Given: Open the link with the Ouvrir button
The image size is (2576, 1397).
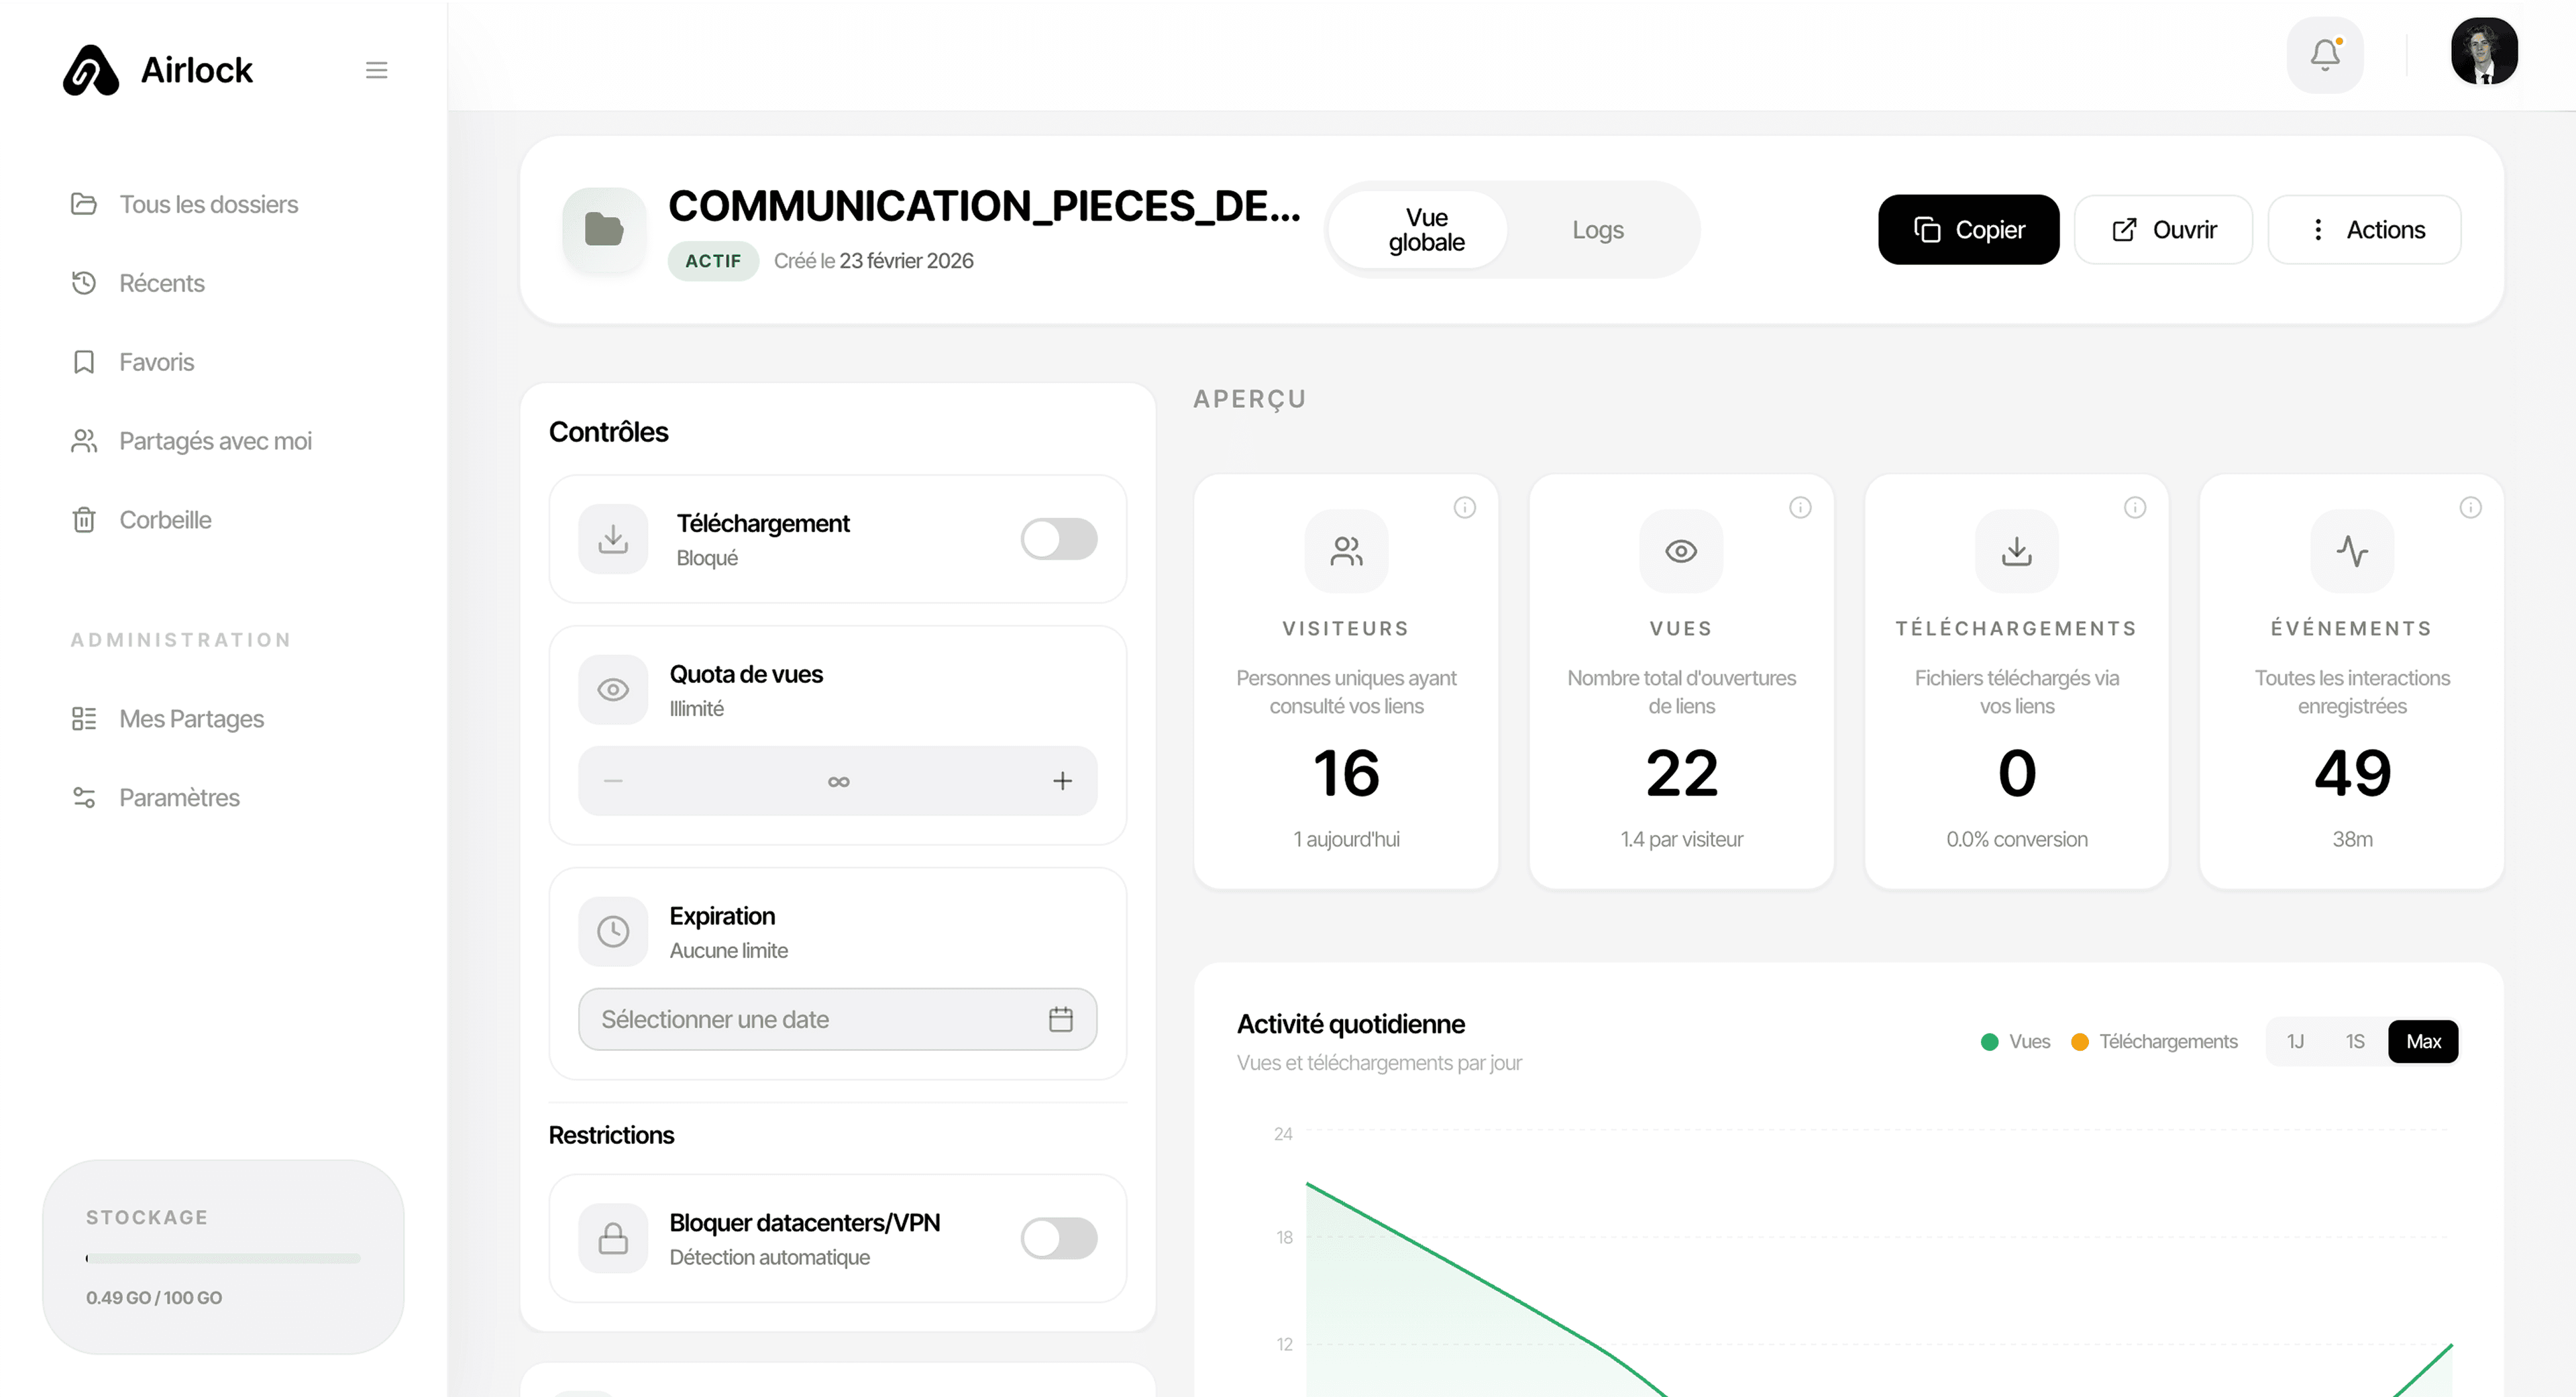Looking at the screenshot, I should tap(2163, 229).
